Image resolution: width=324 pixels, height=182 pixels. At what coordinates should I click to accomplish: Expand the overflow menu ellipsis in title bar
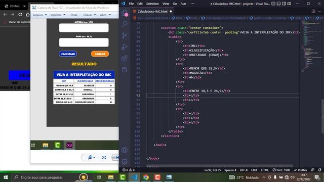[192, 4]
